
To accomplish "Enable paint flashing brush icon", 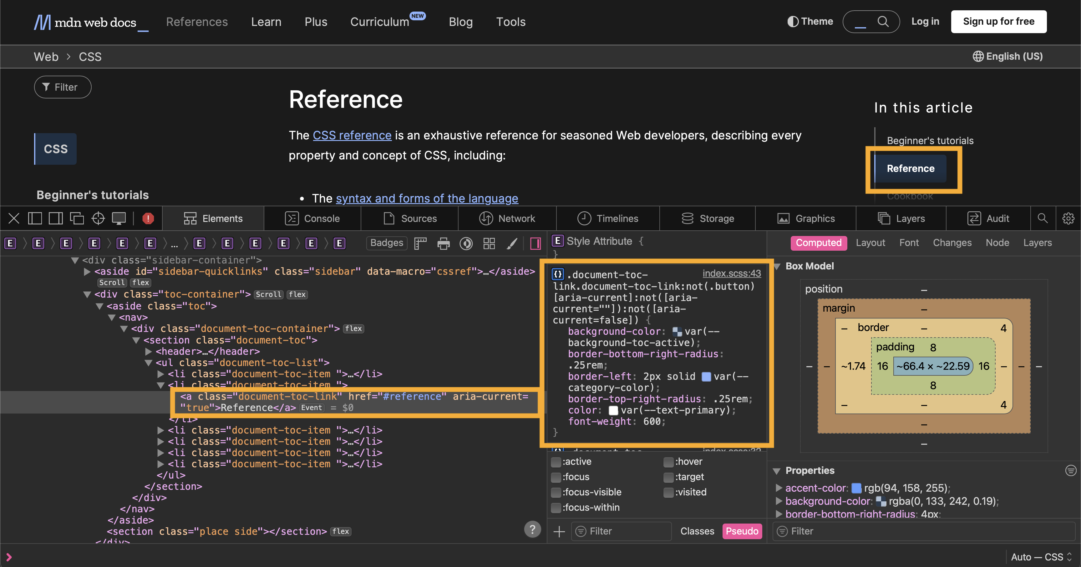I will pyautogui.click(x=512, y=243).
